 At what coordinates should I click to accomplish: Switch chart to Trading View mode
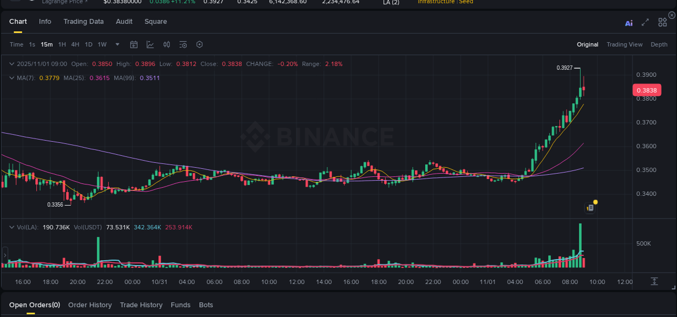click(x=624, y=44)
